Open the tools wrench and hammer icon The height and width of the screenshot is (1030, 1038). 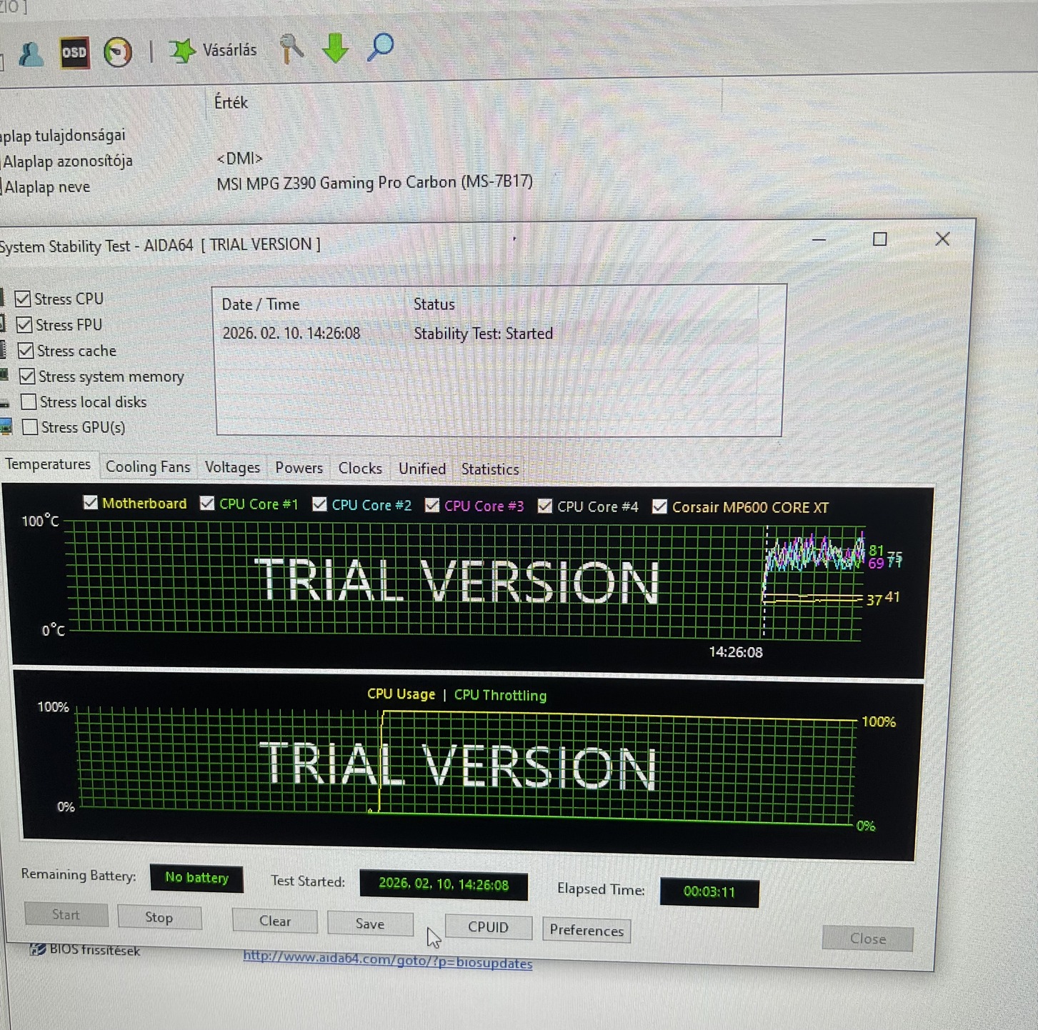pyautogui.click(x=291, y=49)
